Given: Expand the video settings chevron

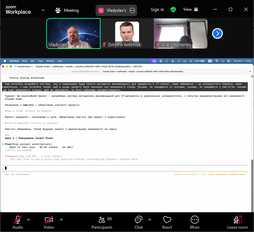Looking at the screenshot, I should pos(61,220).
